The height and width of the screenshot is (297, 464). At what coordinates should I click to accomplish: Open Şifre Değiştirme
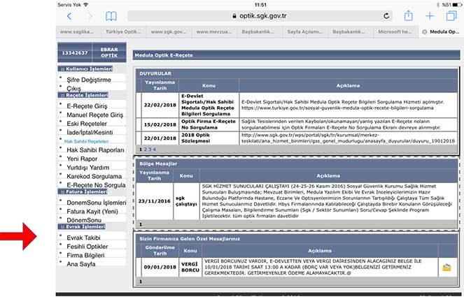(x=89, y=80)
